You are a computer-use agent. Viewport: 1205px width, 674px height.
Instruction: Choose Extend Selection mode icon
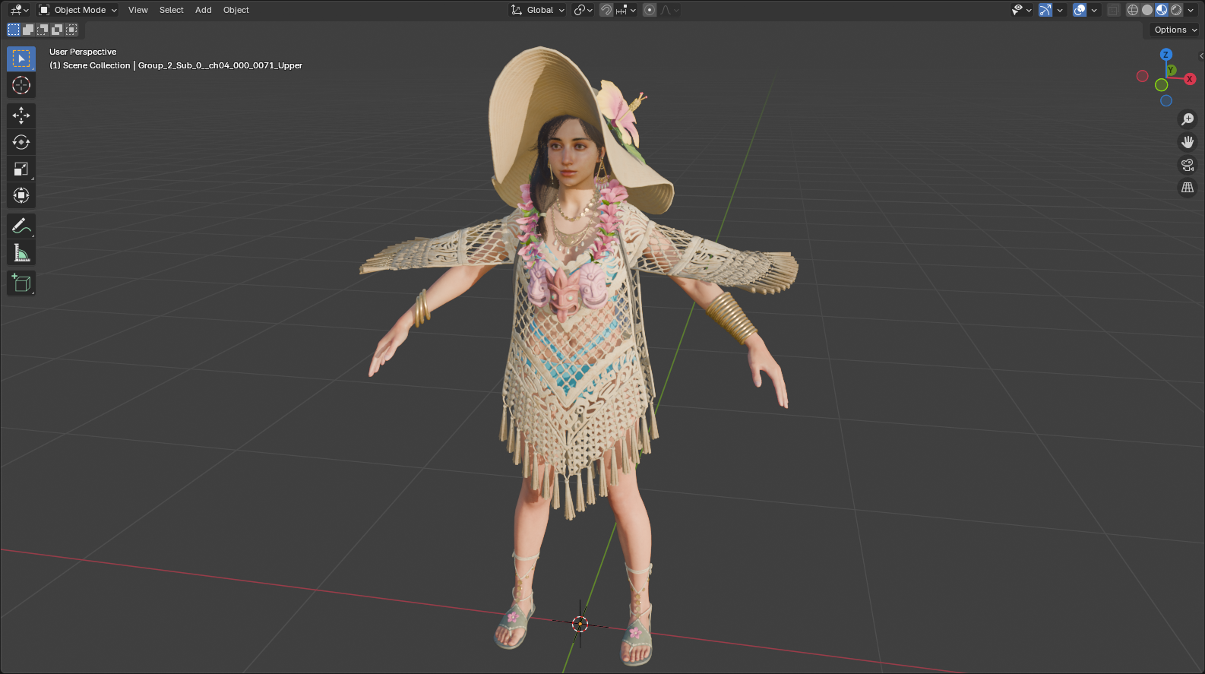[28, 30]
